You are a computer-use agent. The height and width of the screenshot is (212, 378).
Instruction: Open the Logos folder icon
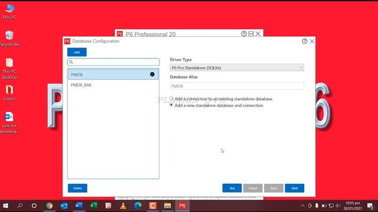pos(9,93)
